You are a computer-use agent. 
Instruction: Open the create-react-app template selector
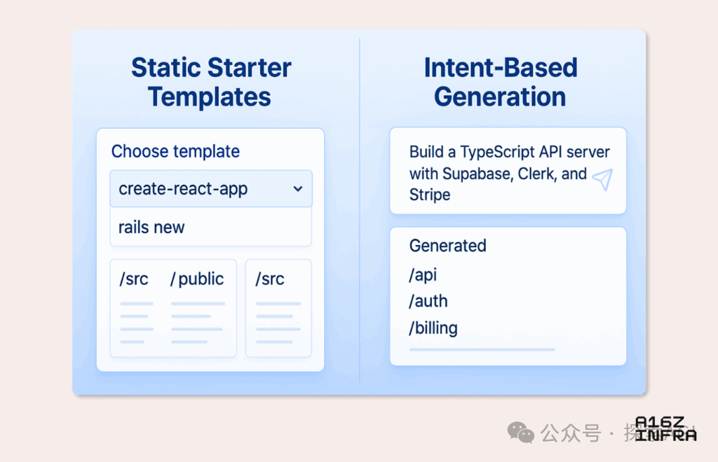[x=211, y=189]
